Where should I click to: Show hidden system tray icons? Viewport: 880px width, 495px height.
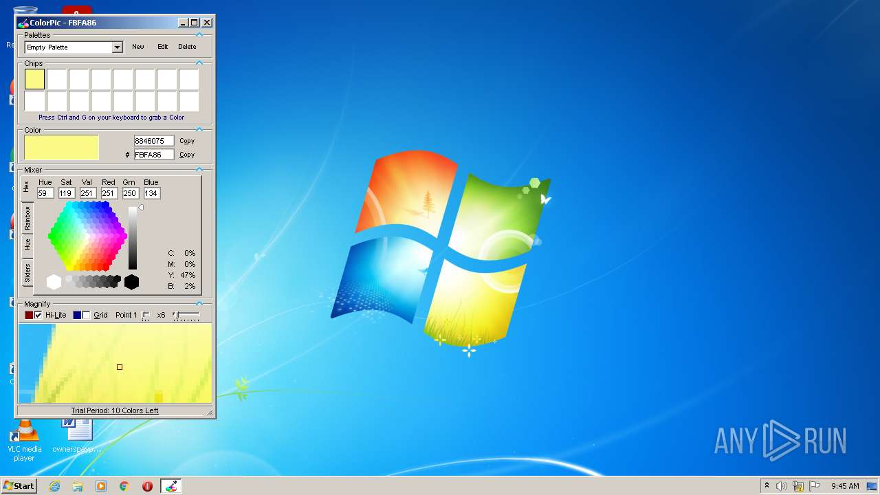(767, 486)
